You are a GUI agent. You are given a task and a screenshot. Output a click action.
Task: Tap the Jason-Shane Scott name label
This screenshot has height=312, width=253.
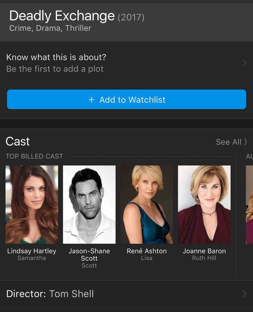tap(89, 255)
